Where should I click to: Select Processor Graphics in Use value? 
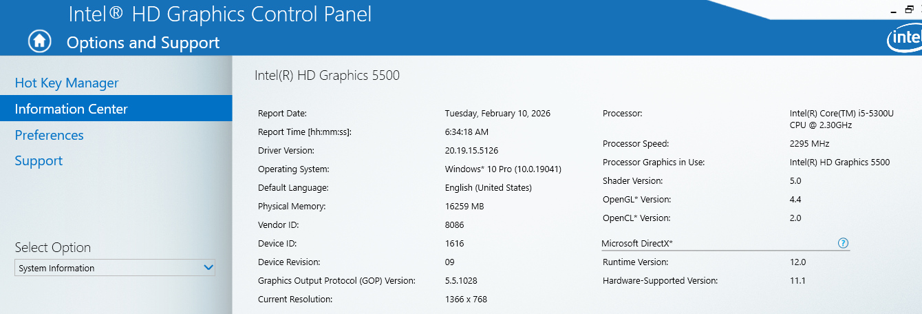click(x=839, y=163)
